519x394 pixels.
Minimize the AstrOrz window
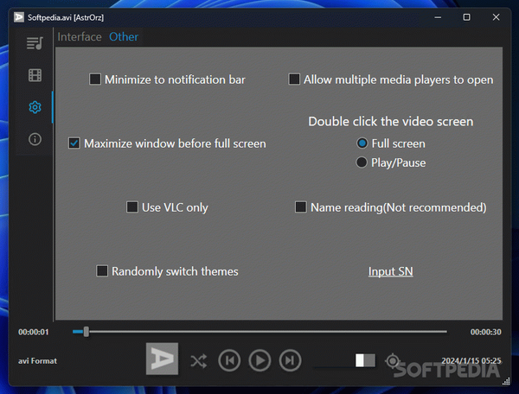point(438,17)
